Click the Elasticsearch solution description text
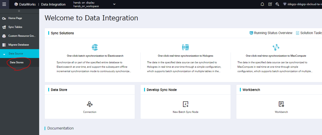The width and height of the screenshot is (322, 135). 94,67
